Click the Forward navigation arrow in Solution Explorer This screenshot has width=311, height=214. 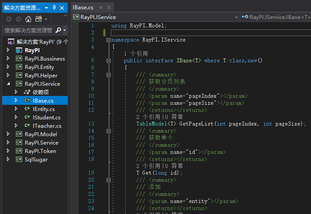(x=19, y=19)
